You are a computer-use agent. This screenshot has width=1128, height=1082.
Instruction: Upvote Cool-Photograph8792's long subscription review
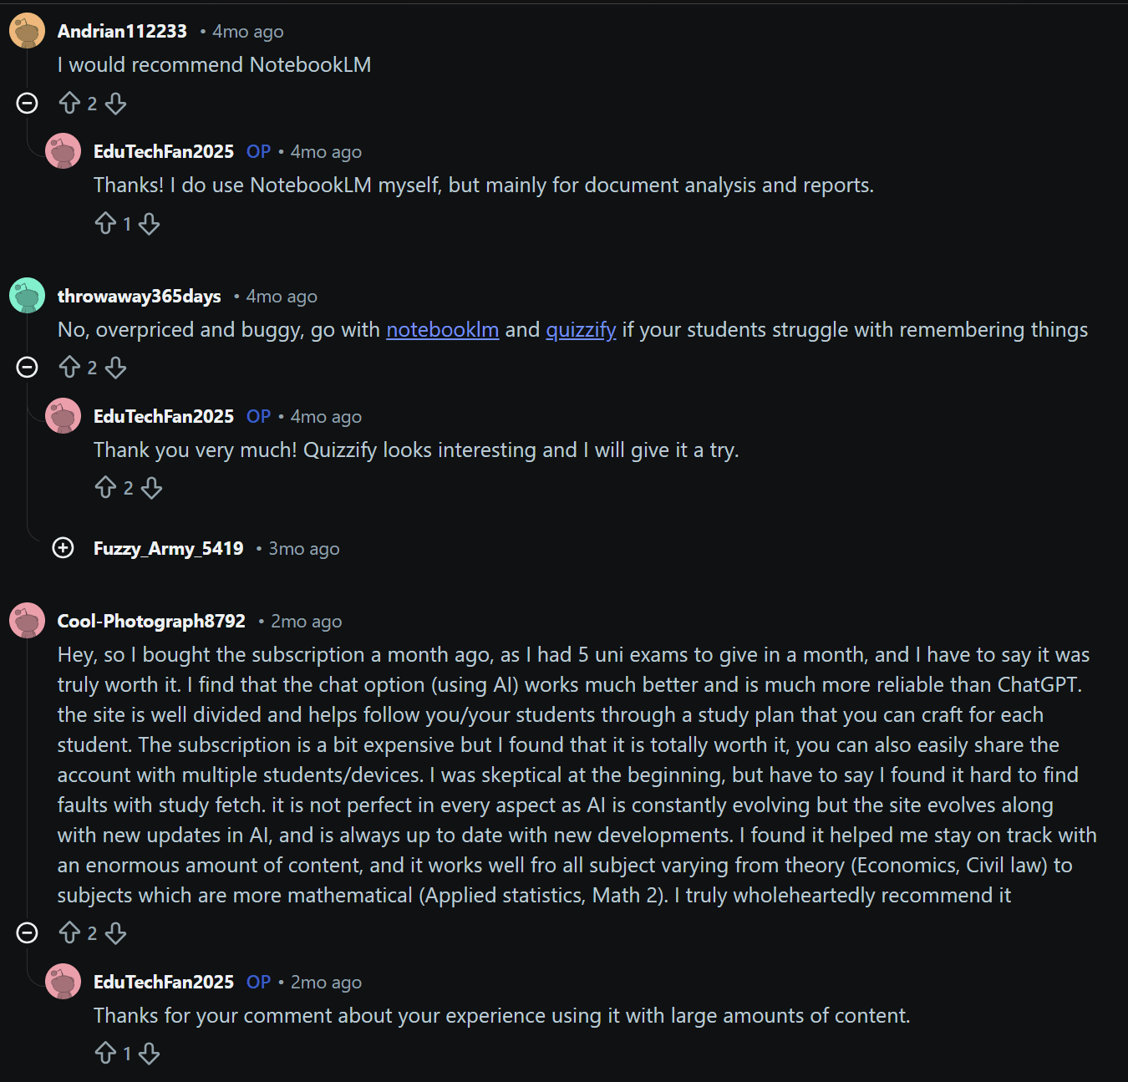click(x=69, y=932)
